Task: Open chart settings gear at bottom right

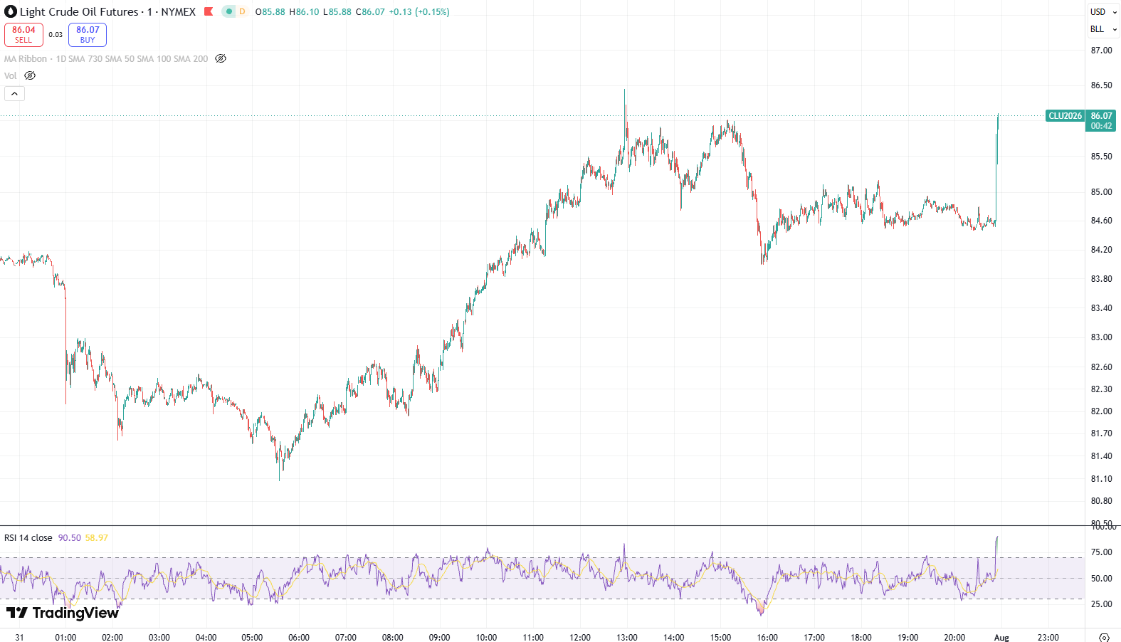Action: [1104, 638]
